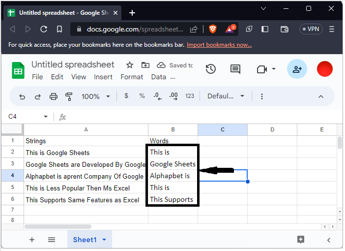Screen dimensions: 345x251
Task: Format as currency with dollar icon
Action: (x=126, y=96)
